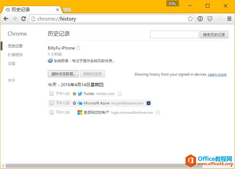Image resolution: width=235 pixels, height=169 pixels.
Task: Reload the history page
Action: click(23, 19)
